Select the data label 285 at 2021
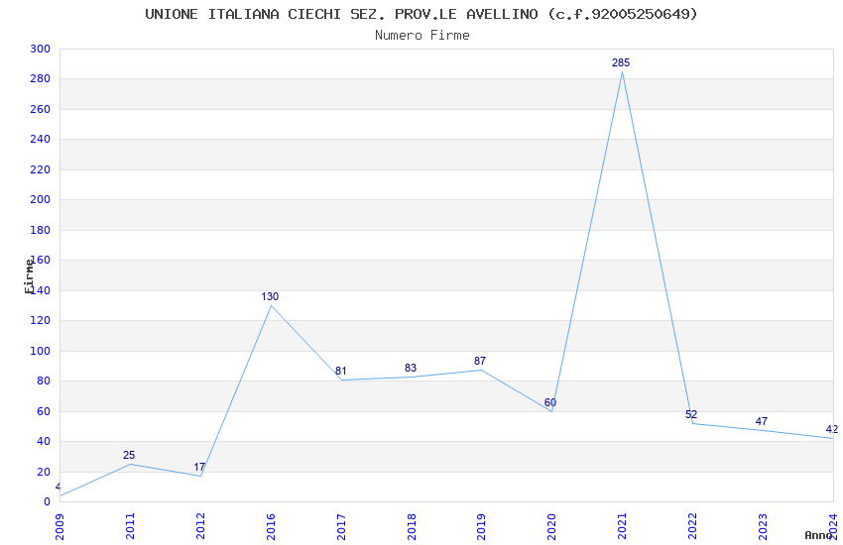 click(621, 62)
